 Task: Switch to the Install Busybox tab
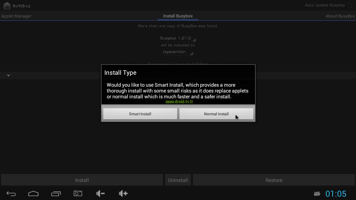(178, 16)
